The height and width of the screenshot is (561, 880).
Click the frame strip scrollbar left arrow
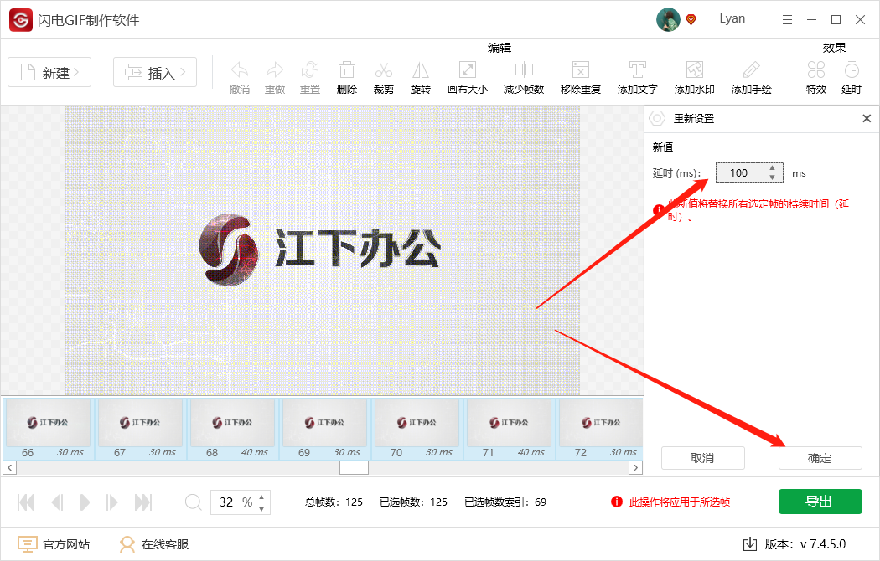(9, 467)
